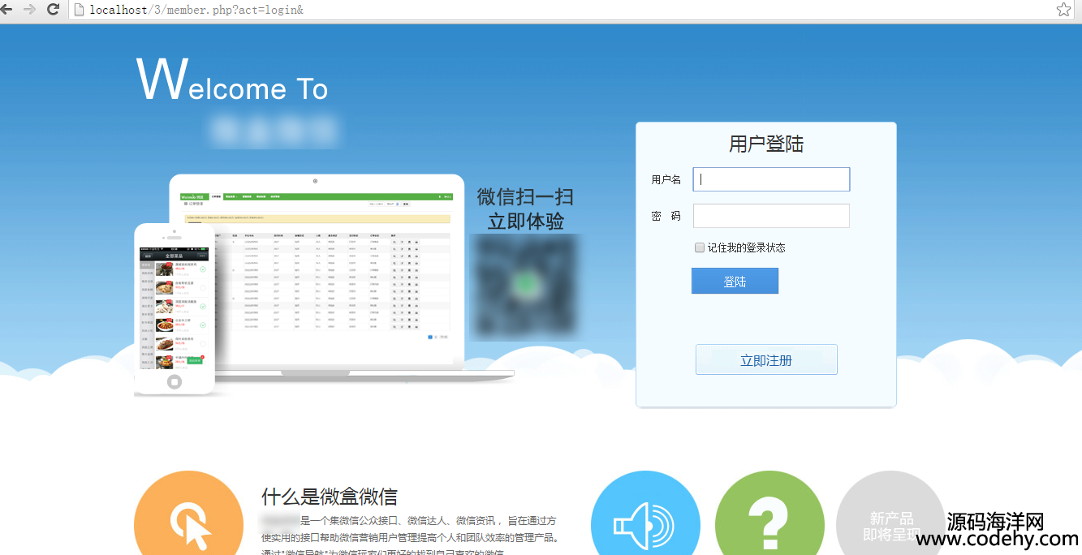
Task: Click the address bar URL
Action: (x=196, y=10)
